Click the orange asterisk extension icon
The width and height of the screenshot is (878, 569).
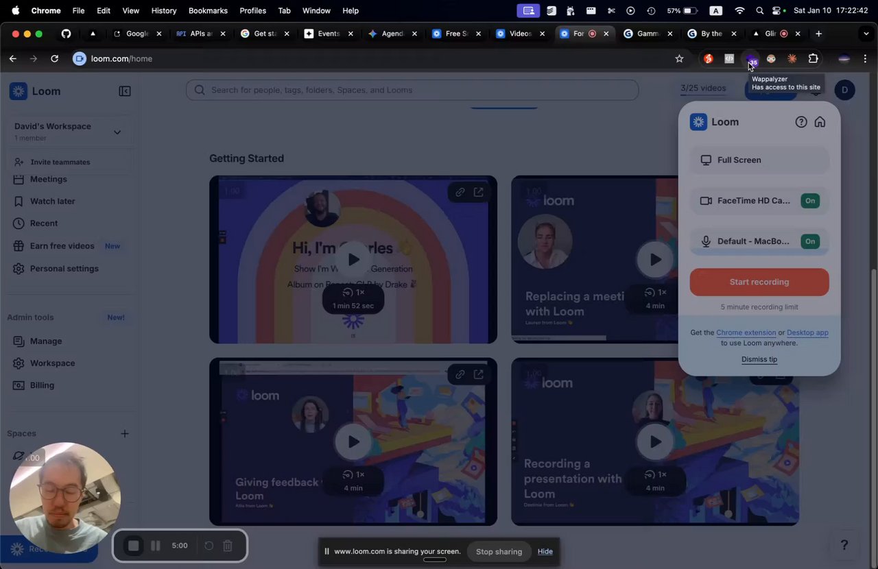pyautogui.click(x=792, y=59)
